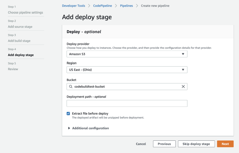The height and width of the screenshot is (153, 239).
Task: Go to Review step
Action: [13, 69]
